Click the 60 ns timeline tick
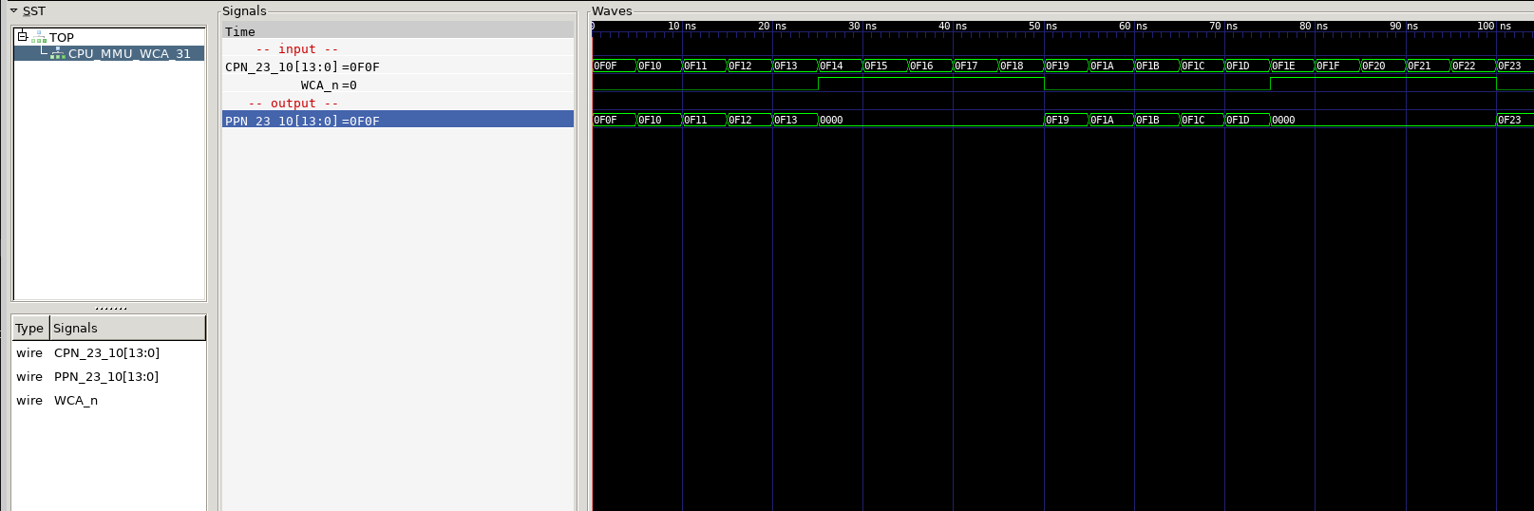 click(1134, 26)
